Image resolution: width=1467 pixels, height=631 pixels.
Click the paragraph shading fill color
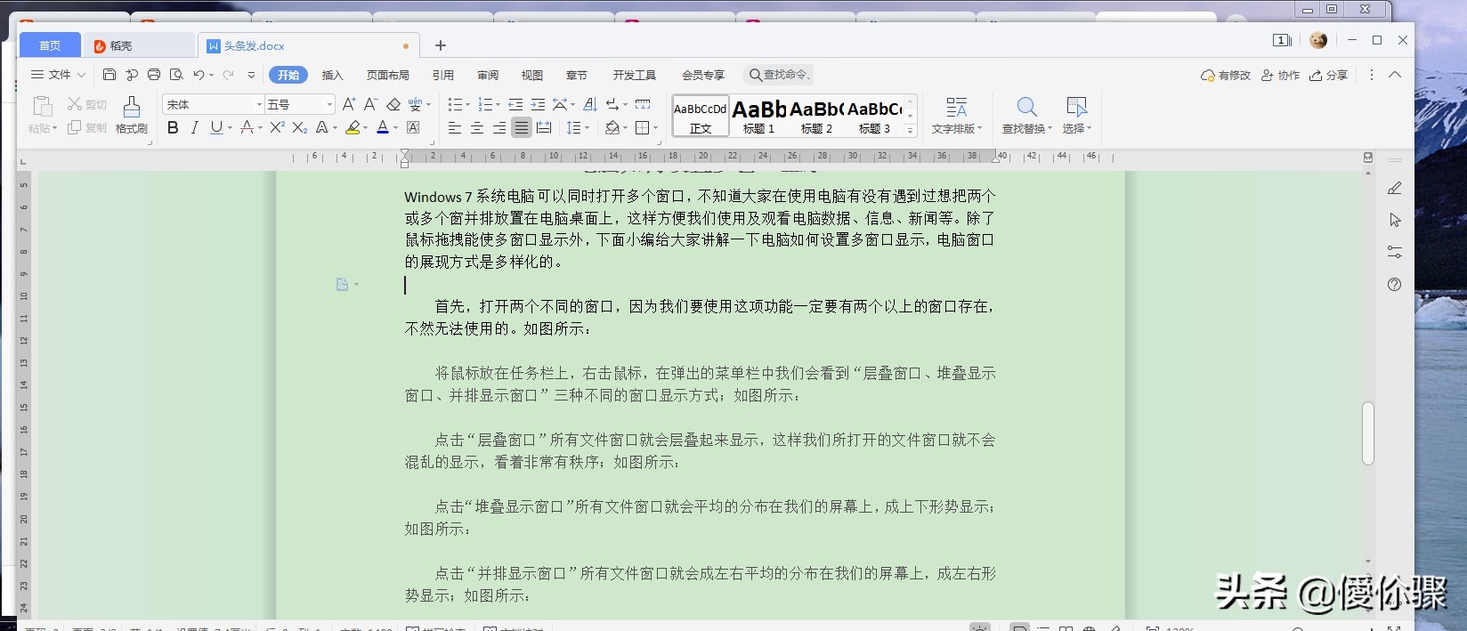pos(612,128)
